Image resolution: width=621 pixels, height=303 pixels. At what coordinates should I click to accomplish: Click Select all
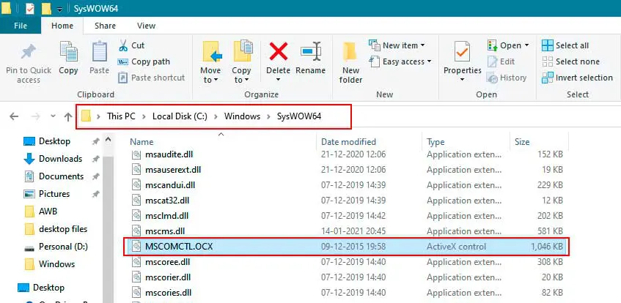(x=565, y=45)
